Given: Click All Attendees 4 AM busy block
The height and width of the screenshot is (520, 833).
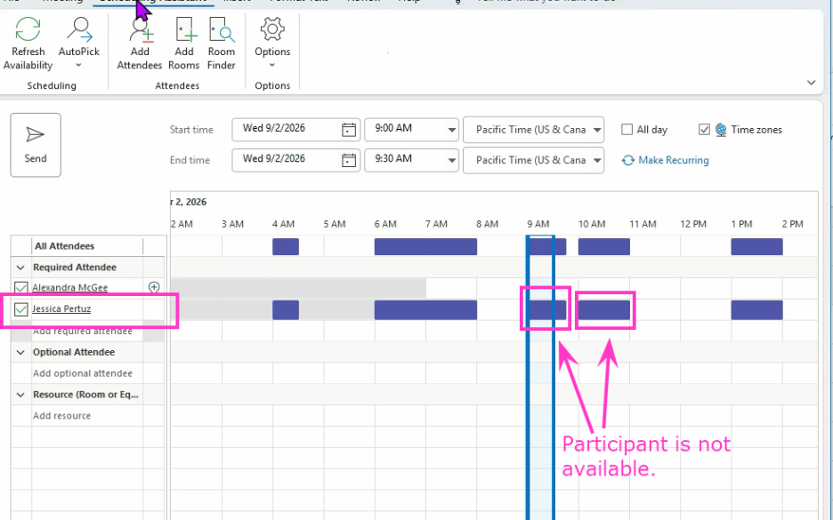Looking at the screenshot, I should point(286,247).
